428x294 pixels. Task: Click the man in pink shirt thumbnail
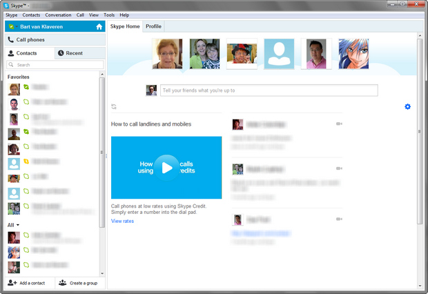[x=316, y=54]
